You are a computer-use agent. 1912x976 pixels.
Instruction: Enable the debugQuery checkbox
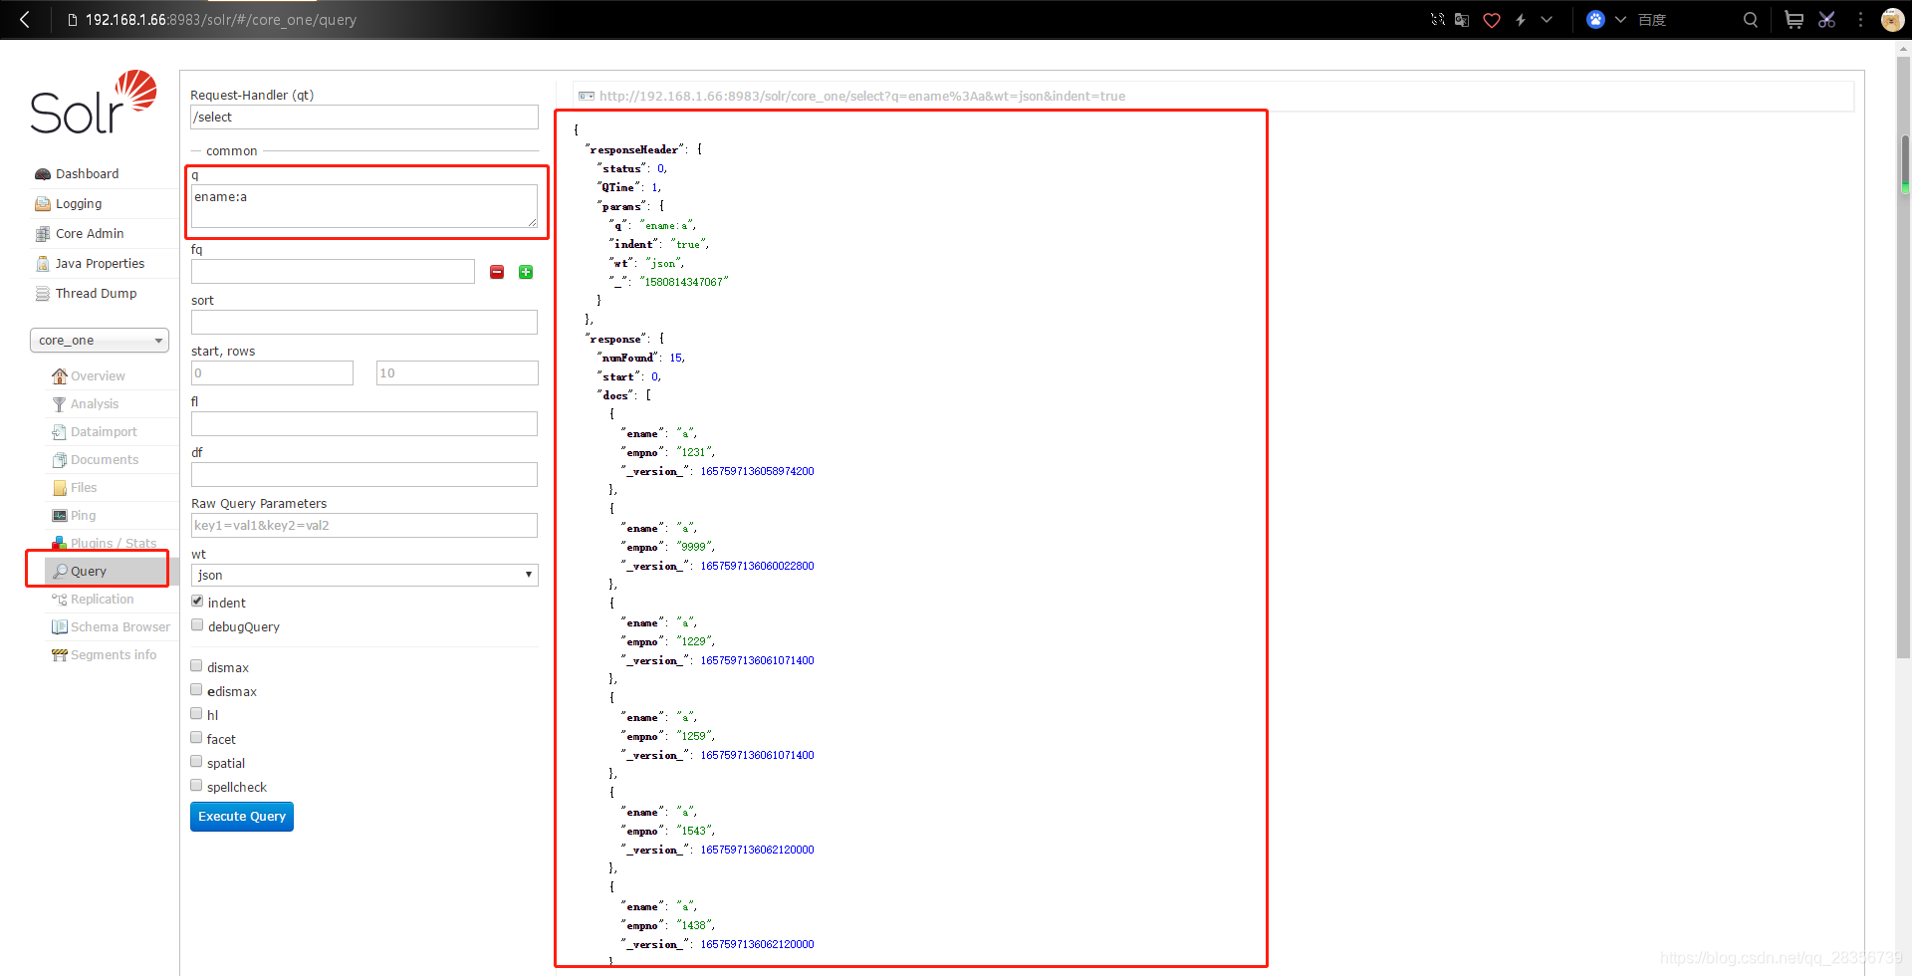(197, 625)
